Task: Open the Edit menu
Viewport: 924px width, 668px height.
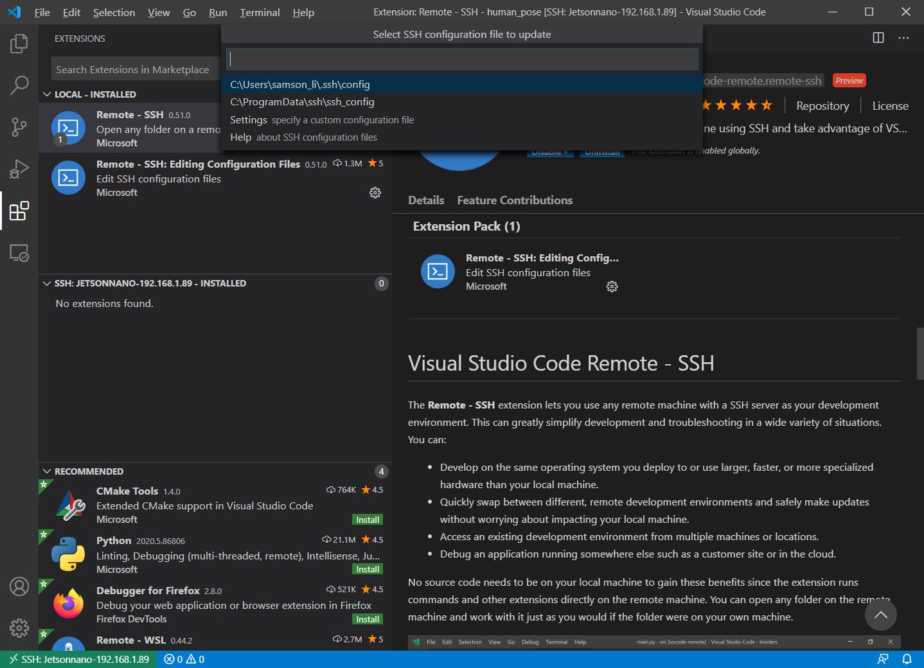Action: [x=71, y=12]
